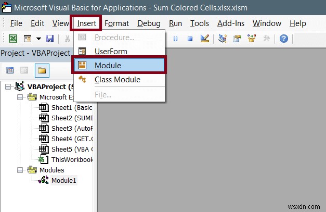The image size is (326, 212).
Task: Click View Object icon in Project panel
Action: [24, 70]
